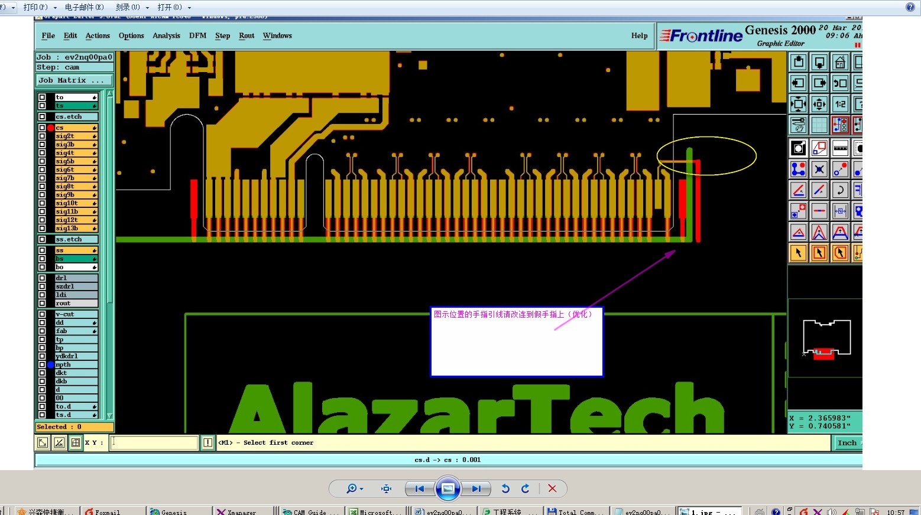This screenshot has height=515, width=921.
Task: Click the previous view (undo zoom) icon
Action: pyautogui.click(x=840, y=83)
